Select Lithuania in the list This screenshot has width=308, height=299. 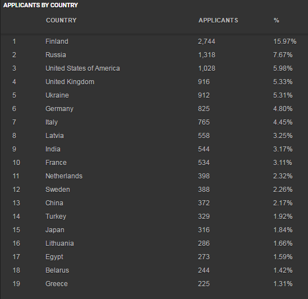coord(59,243)
